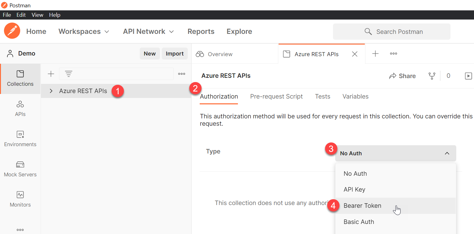Focus the Search Postman box
Image resolution: width=474 pixels, height=234 pixels.
[x=392, y=32]
